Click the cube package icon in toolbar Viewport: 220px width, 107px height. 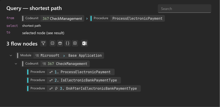[60, 43]
